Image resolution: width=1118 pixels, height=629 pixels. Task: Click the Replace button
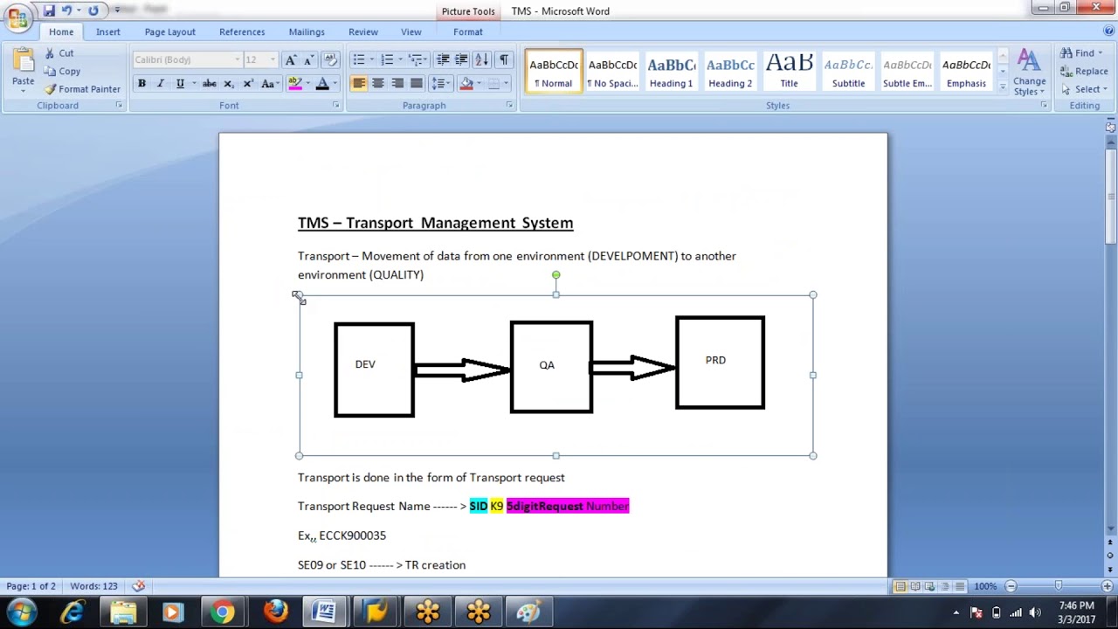(x=1084, y=72)
